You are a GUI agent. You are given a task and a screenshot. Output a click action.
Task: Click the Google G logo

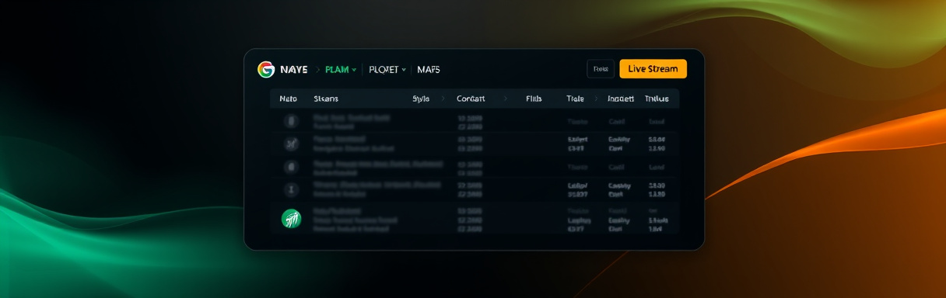pyautogui.click(x=266, y=69)
